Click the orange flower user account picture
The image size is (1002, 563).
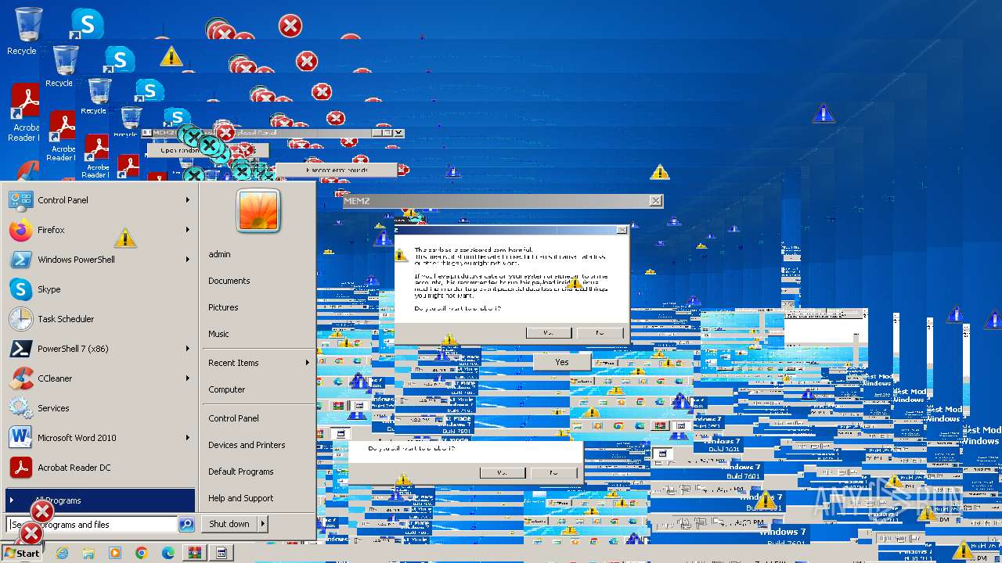click(258, 211)
